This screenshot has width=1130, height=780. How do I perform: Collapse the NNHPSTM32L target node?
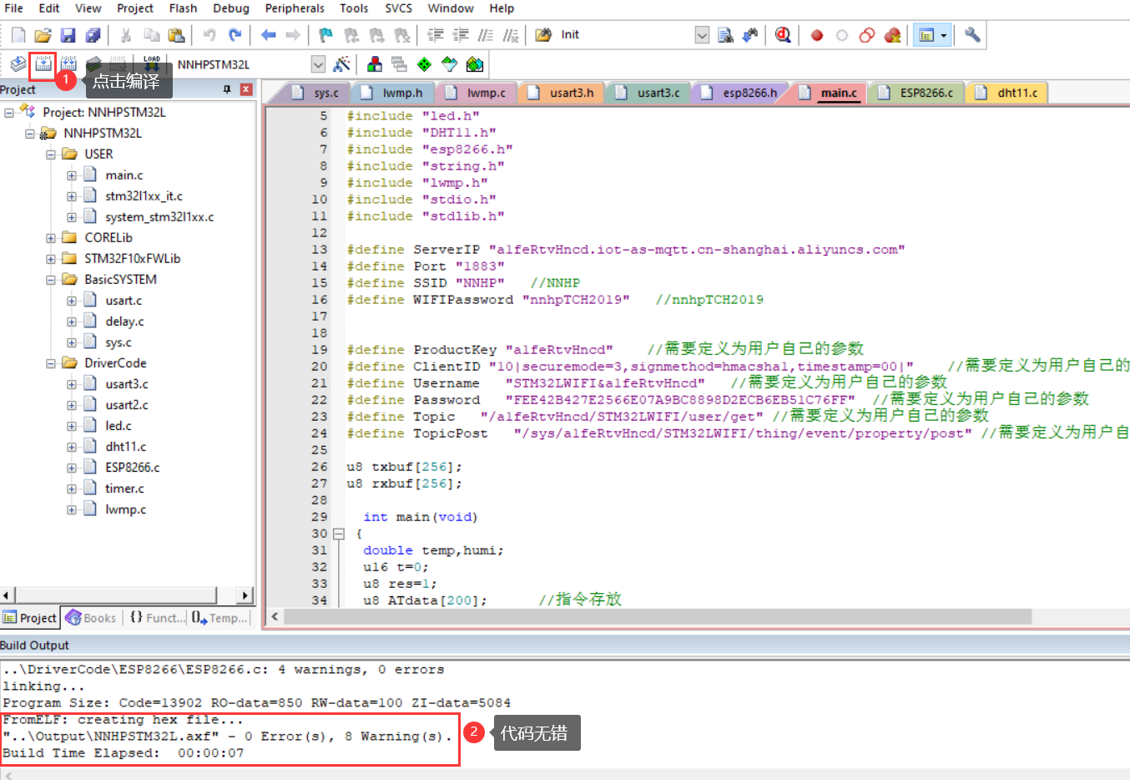click(x=30, y=134)
